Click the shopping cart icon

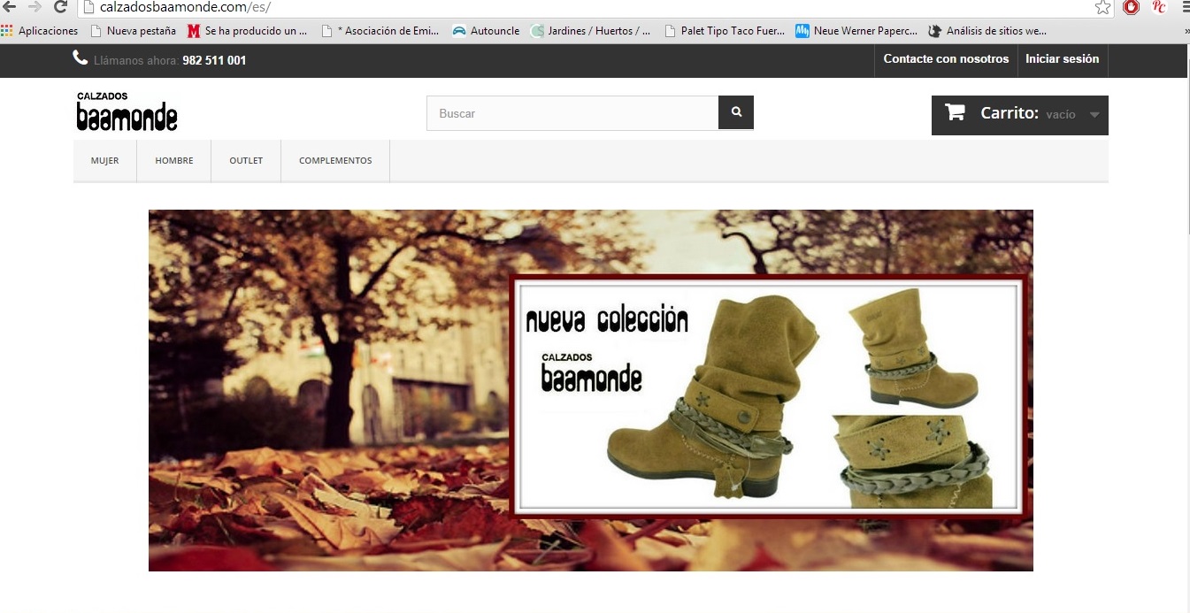955,113
